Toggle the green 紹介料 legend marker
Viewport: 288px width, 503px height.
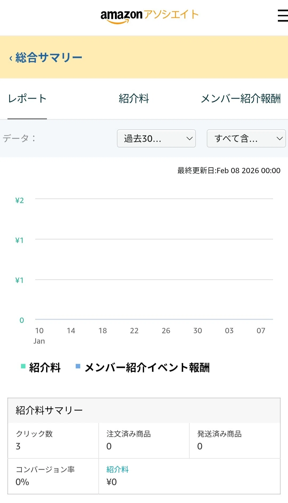click(23, 366)
